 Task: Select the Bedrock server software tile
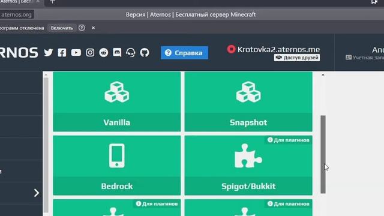[117, 166]
